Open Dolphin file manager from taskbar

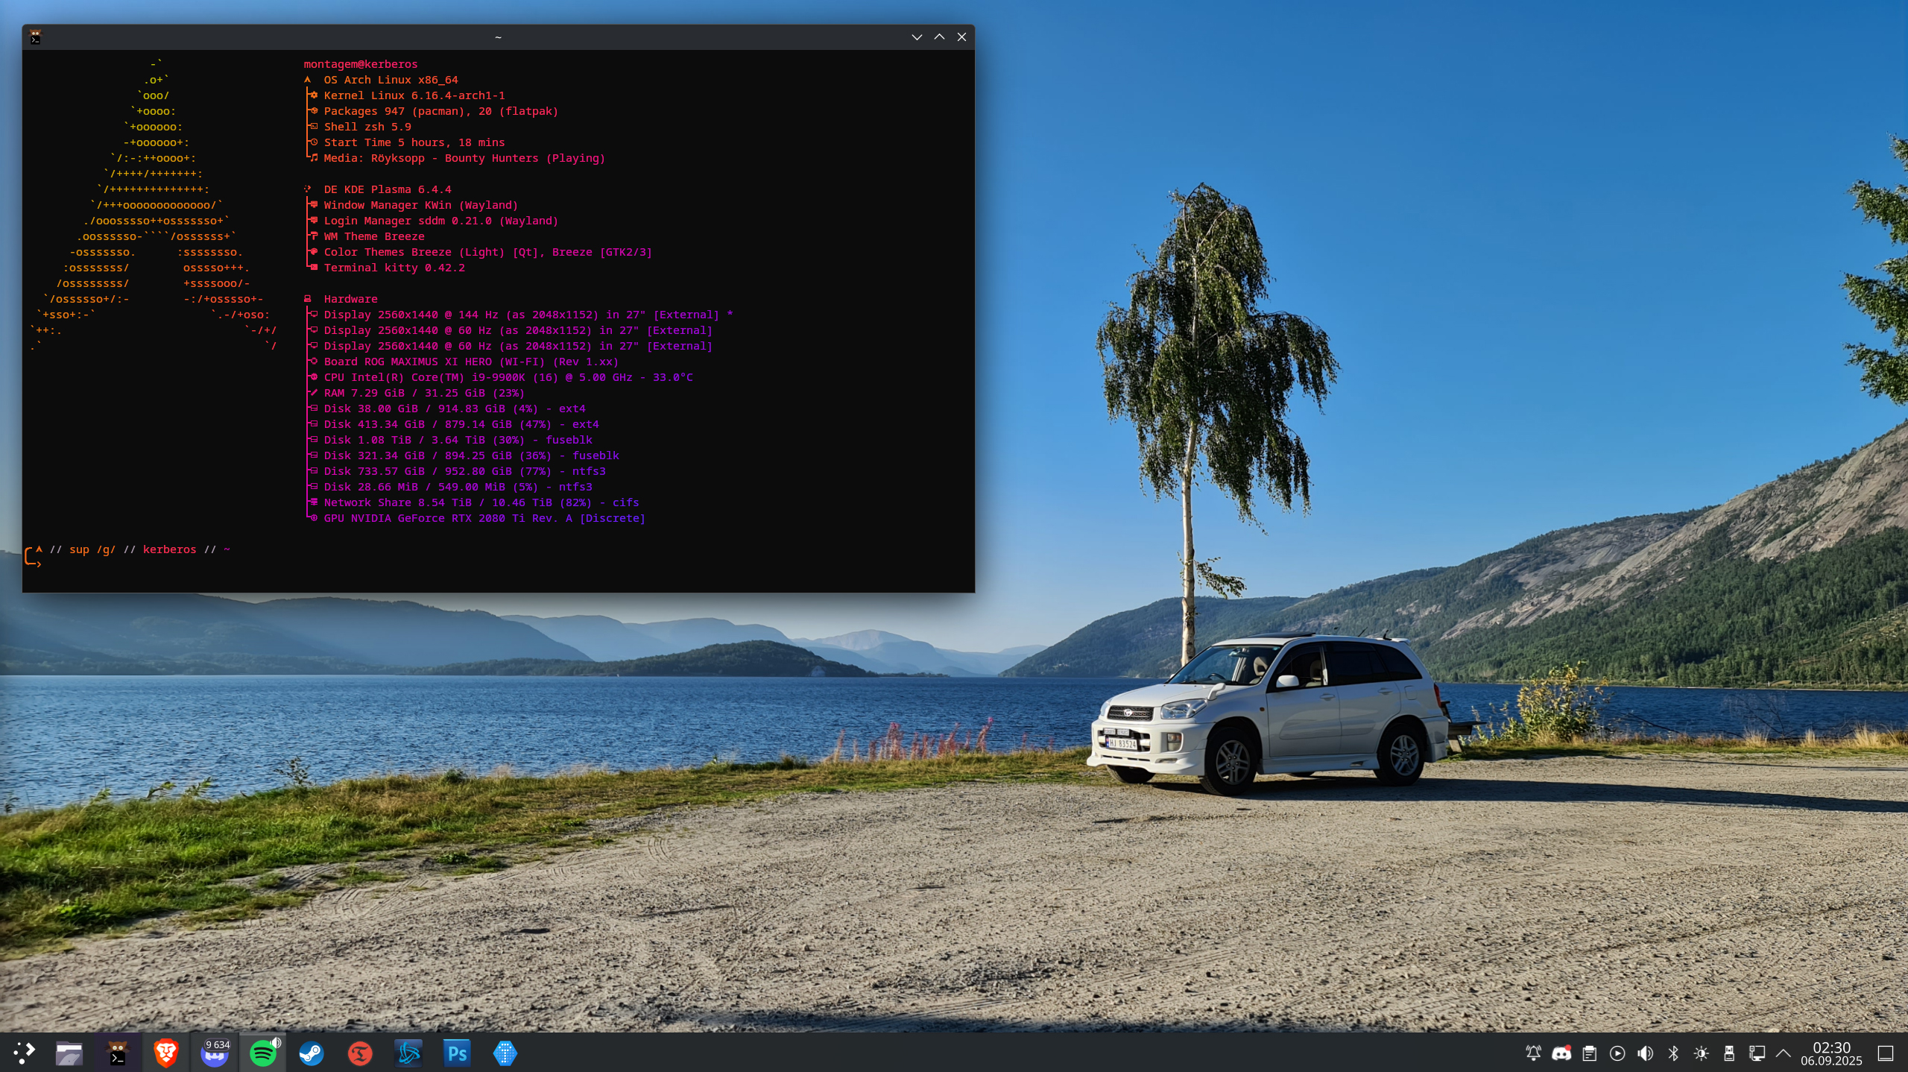click(x=69, y=1053)
